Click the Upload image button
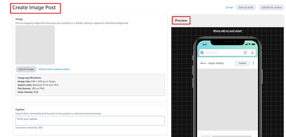Image resolution: width=286 pixels, height=137 pixels. tap(26, 69)
